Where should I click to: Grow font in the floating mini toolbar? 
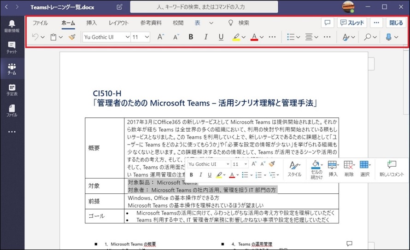click(x=254, y=164)
